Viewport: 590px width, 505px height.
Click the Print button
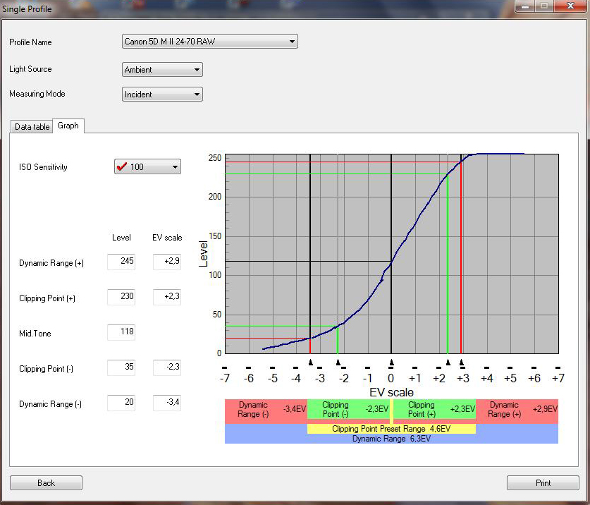click(x=543, y=482)
